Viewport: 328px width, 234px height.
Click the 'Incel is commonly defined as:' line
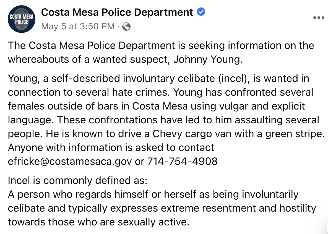(x=78, y=181)
